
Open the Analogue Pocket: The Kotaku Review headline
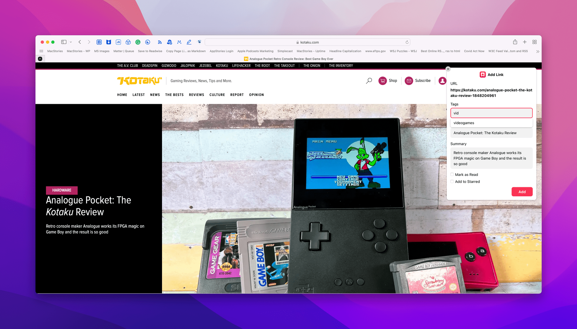coord(88,206)
